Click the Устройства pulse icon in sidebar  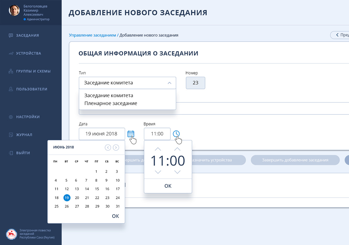pos(11,53)
